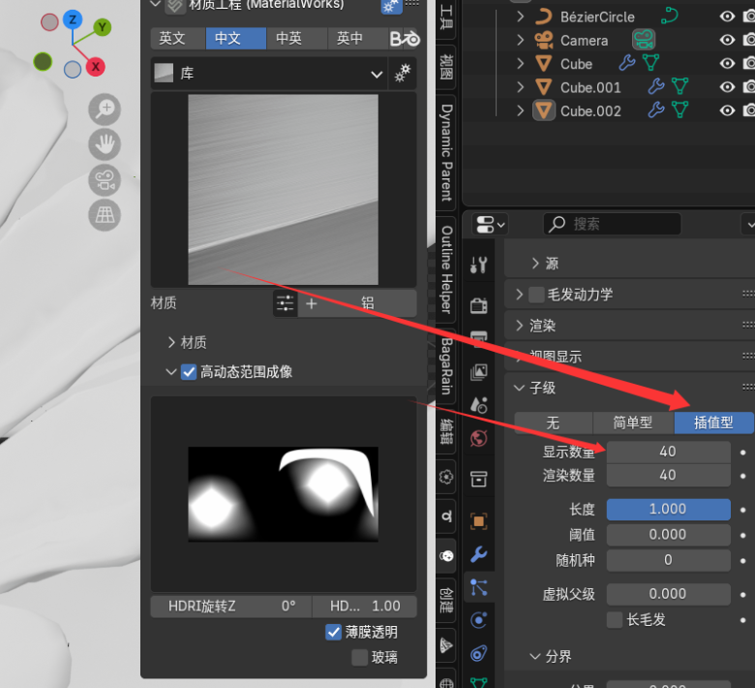Toggle camera view icon in viewport
This screenshot has width=755, height=688.
[105, 180]
